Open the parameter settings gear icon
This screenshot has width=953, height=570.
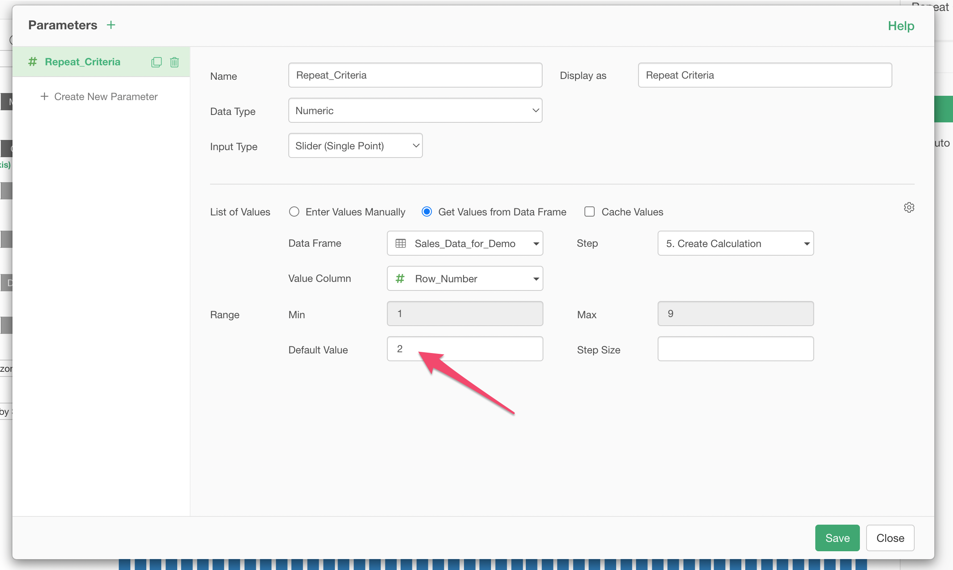(x=909, y=207)
